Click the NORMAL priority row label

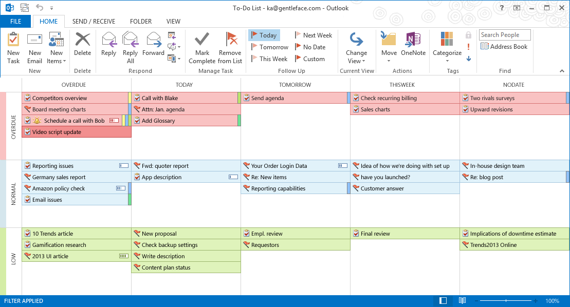(13, 194)
